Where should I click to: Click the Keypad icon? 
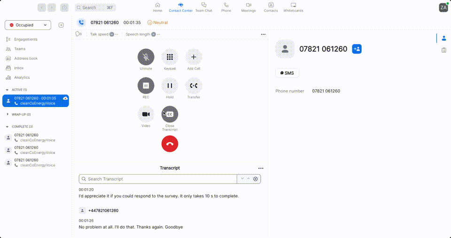(170, 57)
